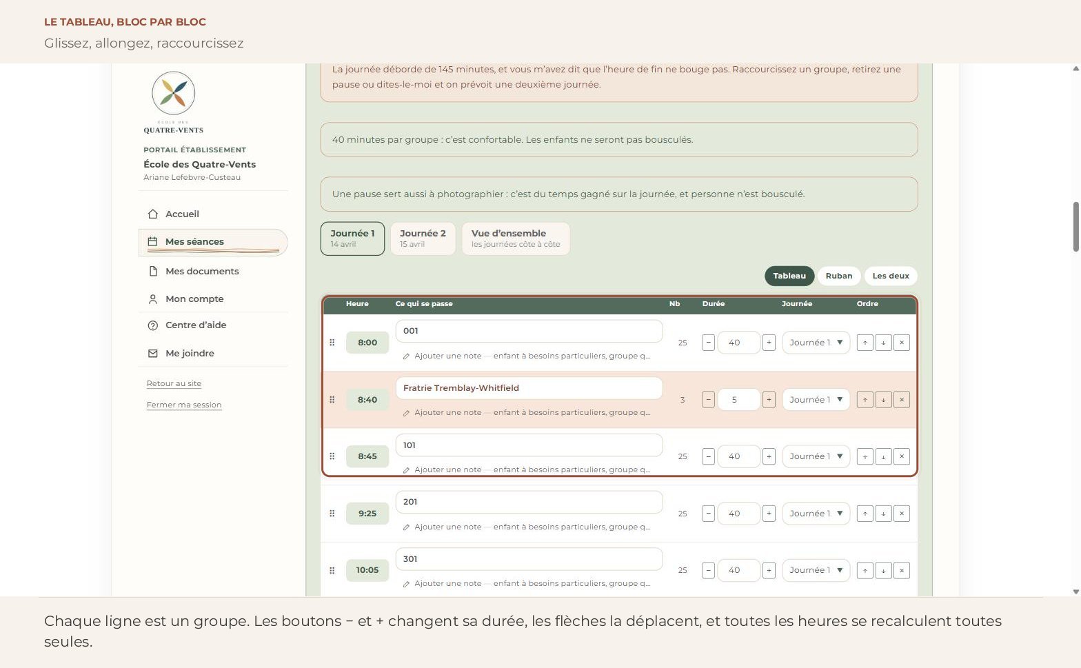Screen dimensions: 1081x668
Task: Click the page vertical scrollbar thumb
Action: [1075, 227]
